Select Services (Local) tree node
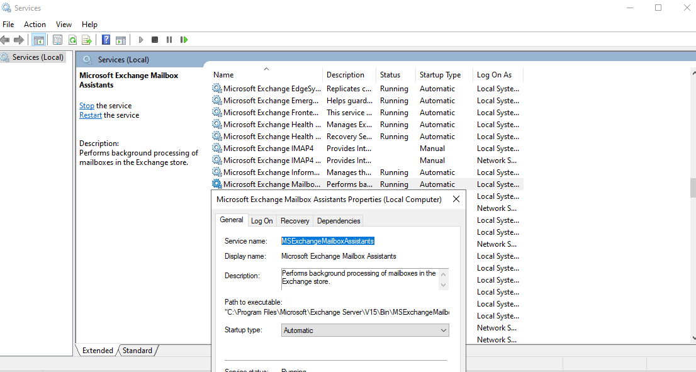This screenshot has height=372, width=696. (38, 57)
